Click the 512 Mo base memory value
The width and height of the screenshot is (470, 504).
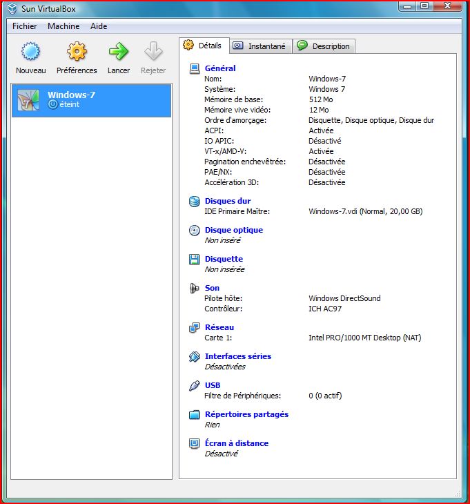(321, 99)
